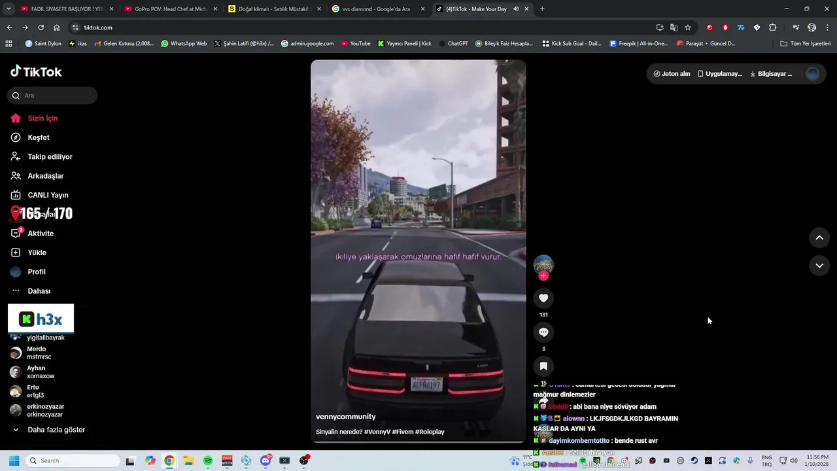This screenshot has width=837, height=471.
Task: Open YouTube bookmark
Action: (355, 44)
